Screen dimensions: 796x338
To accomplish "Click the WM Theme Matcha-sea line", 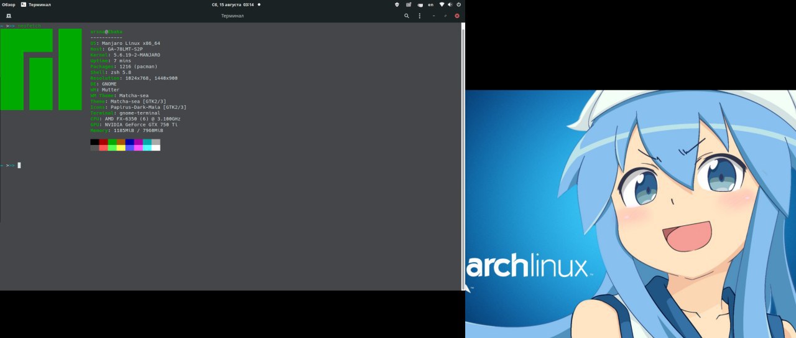I will tap(119, 95).
